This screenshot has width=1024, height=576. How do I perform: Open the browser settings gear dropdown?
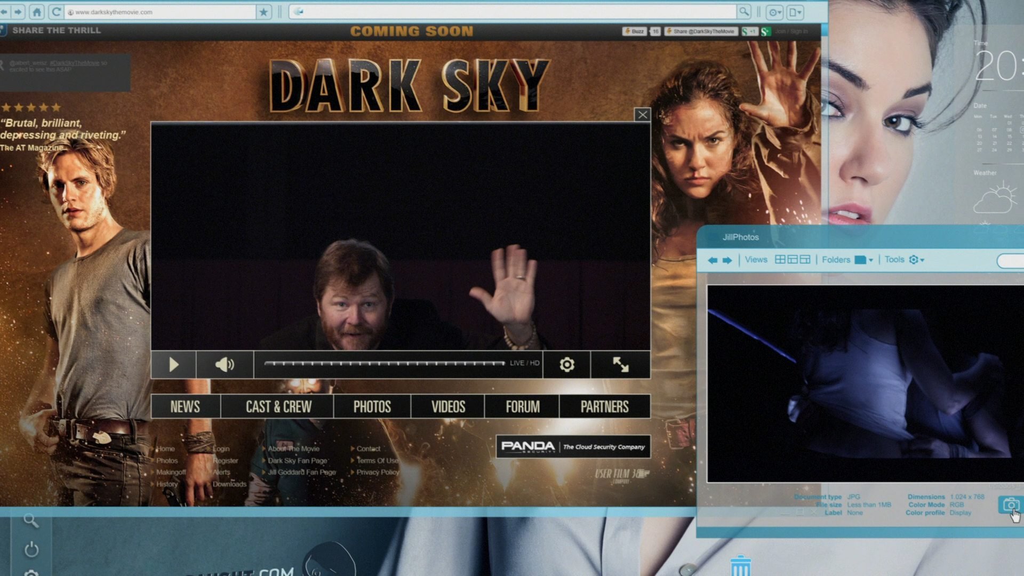[774, 12]
